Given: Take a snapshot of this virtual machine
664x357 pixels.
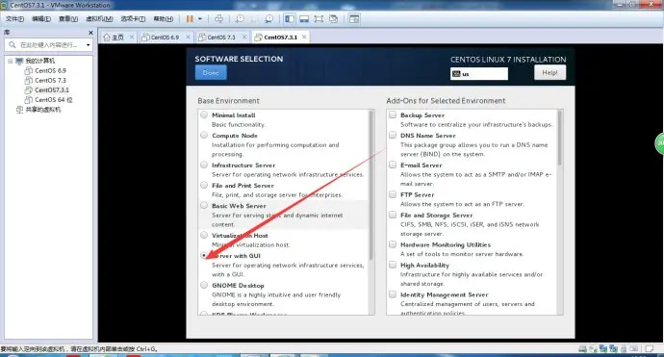Looking at the screenshot, I should [x=240, y=18].
